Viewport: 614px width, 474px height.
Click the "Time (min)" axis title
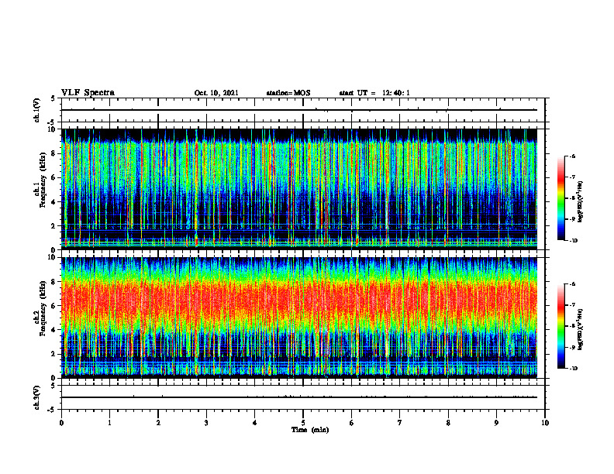tap(310, 430)
